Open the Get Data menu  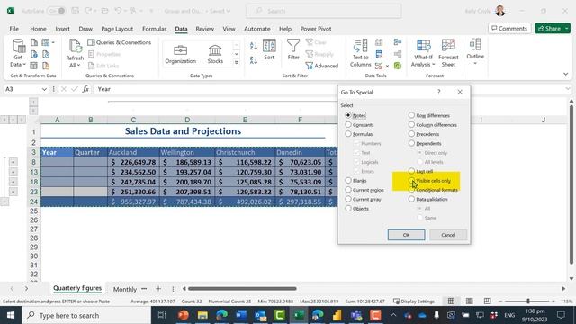[18, 53]
